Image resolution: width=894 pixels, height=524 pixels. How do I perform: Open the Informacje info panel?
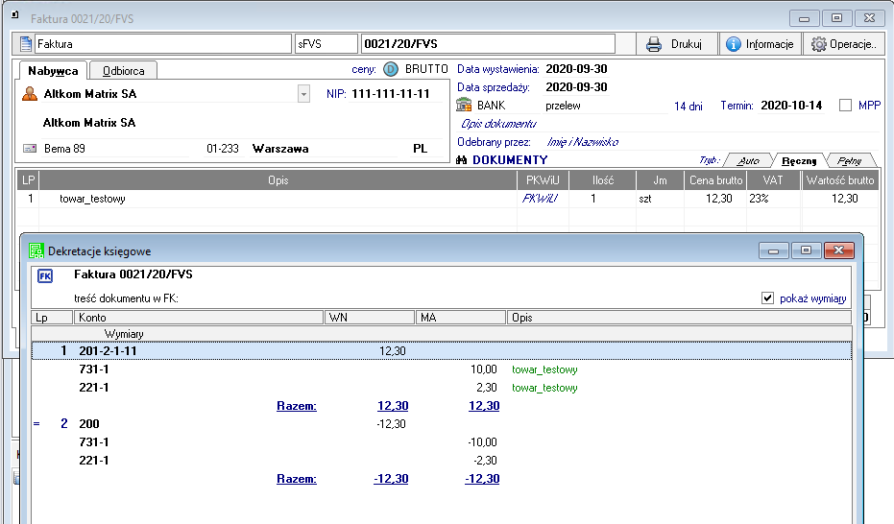click(760, 44)
